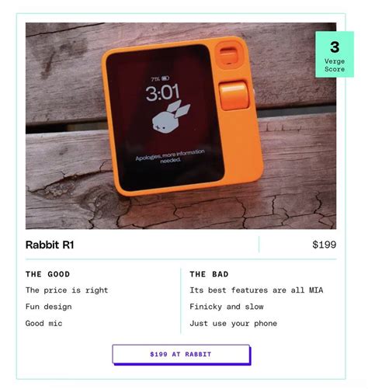Click the 'Apologies, more information needed' message
The width and height of the screenshot is (368, 389).
pyautogui.click(x=170, y=156)
